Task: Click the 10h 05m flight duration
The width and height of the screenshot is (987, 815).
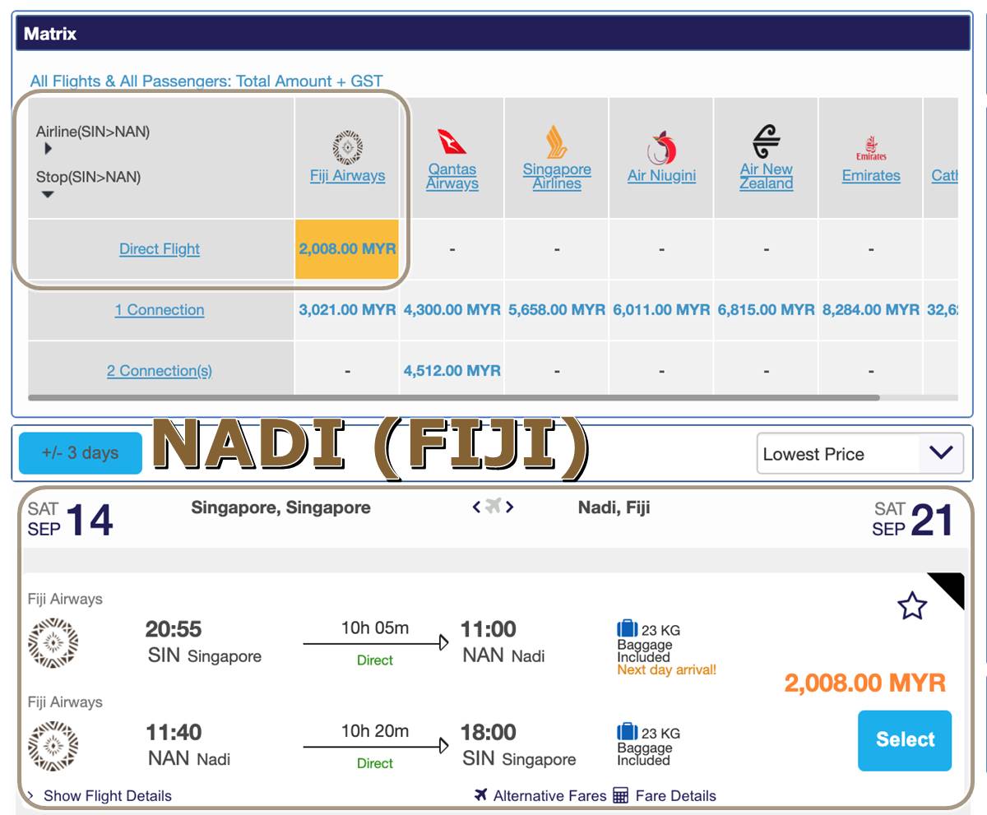Action: click(375, 627)
